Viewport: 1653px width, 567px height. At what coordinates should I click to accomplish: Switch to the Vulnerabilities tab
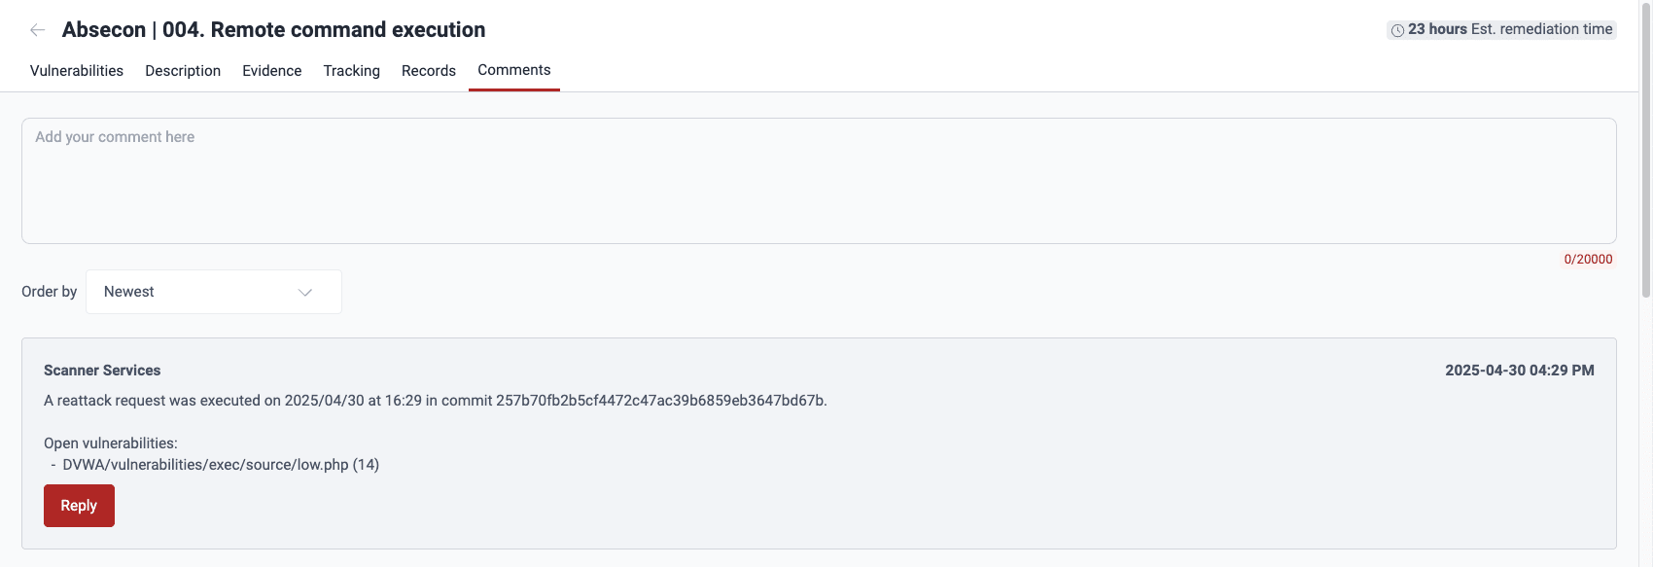(76, 70)
